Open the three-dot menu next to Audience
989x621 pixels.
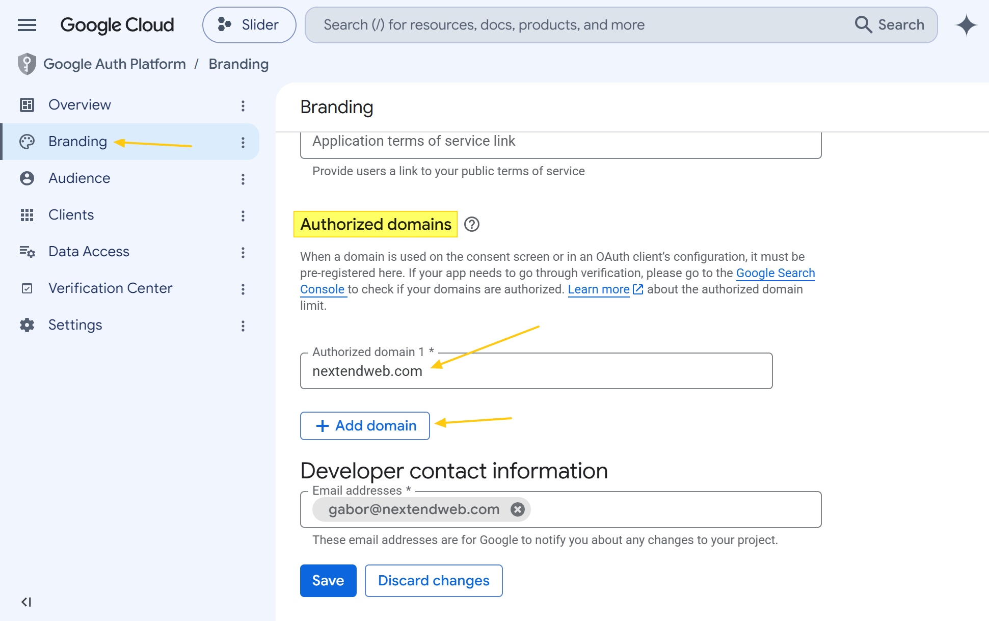pos(243,179)
